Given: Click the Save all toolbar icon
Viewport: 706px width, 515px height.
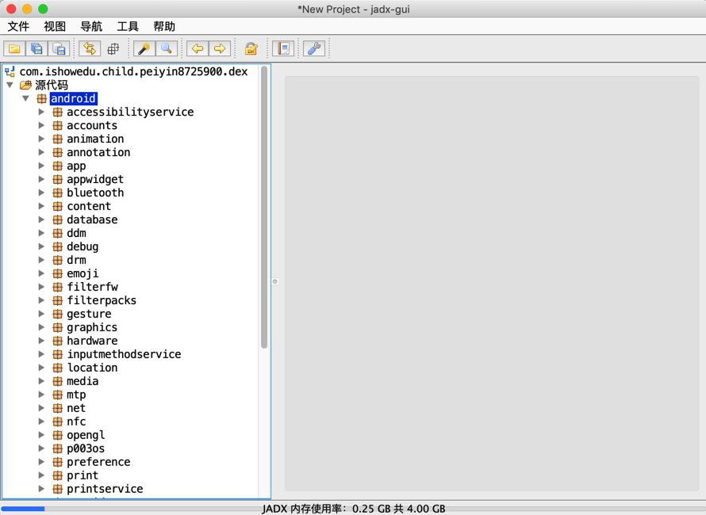Looking at the screenshot, I should pyautogui.click(x=36, y=48).
